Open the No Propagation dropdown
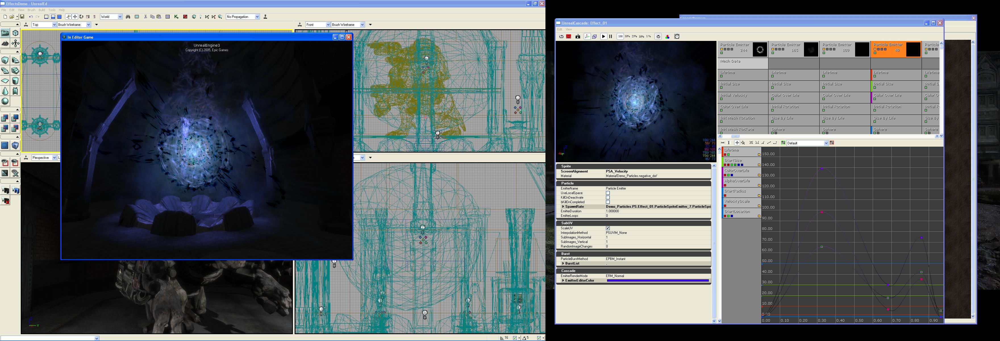 (x=257, y=17)
